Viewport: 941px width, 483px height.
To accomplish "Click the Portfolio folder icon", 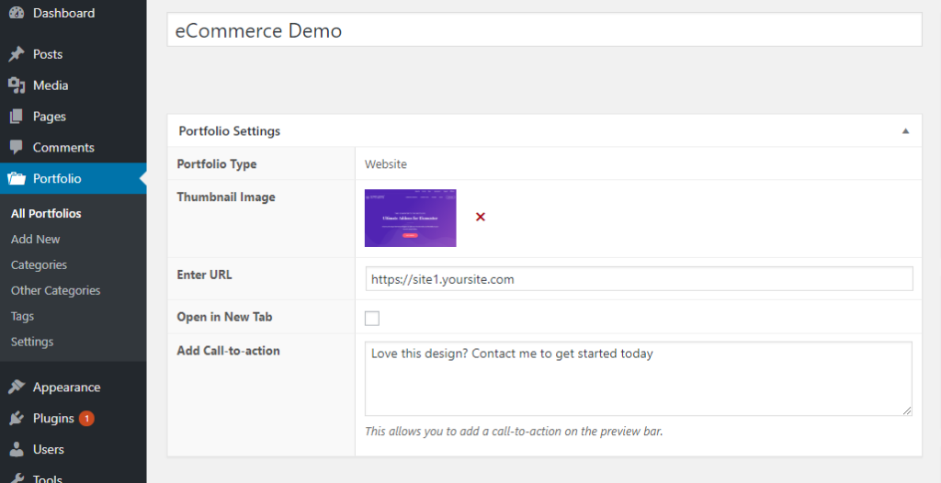I will [17, 178].
